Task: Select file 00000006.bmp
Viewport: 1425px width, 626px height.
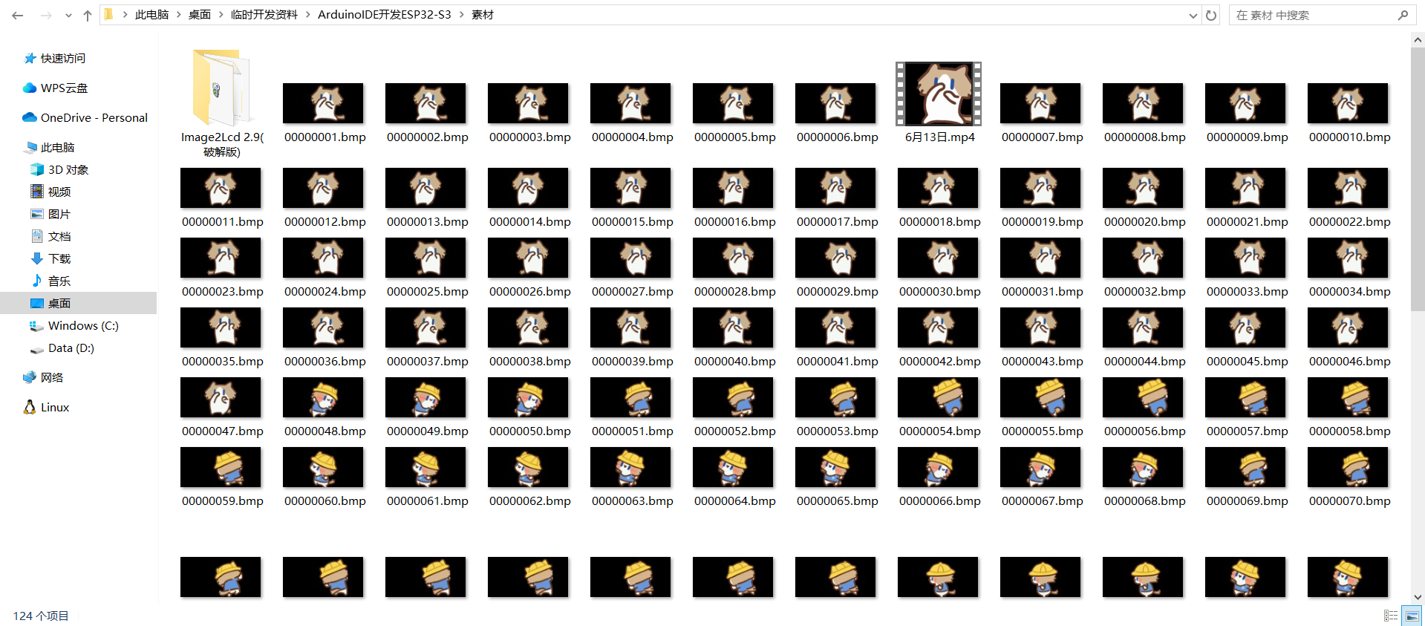Action: 836,113
